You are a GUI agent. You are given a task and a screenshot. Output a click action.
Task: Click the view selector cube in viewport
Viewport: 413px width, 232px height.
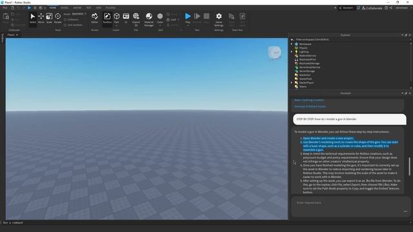pyautogui.click(x=274, y=53)
